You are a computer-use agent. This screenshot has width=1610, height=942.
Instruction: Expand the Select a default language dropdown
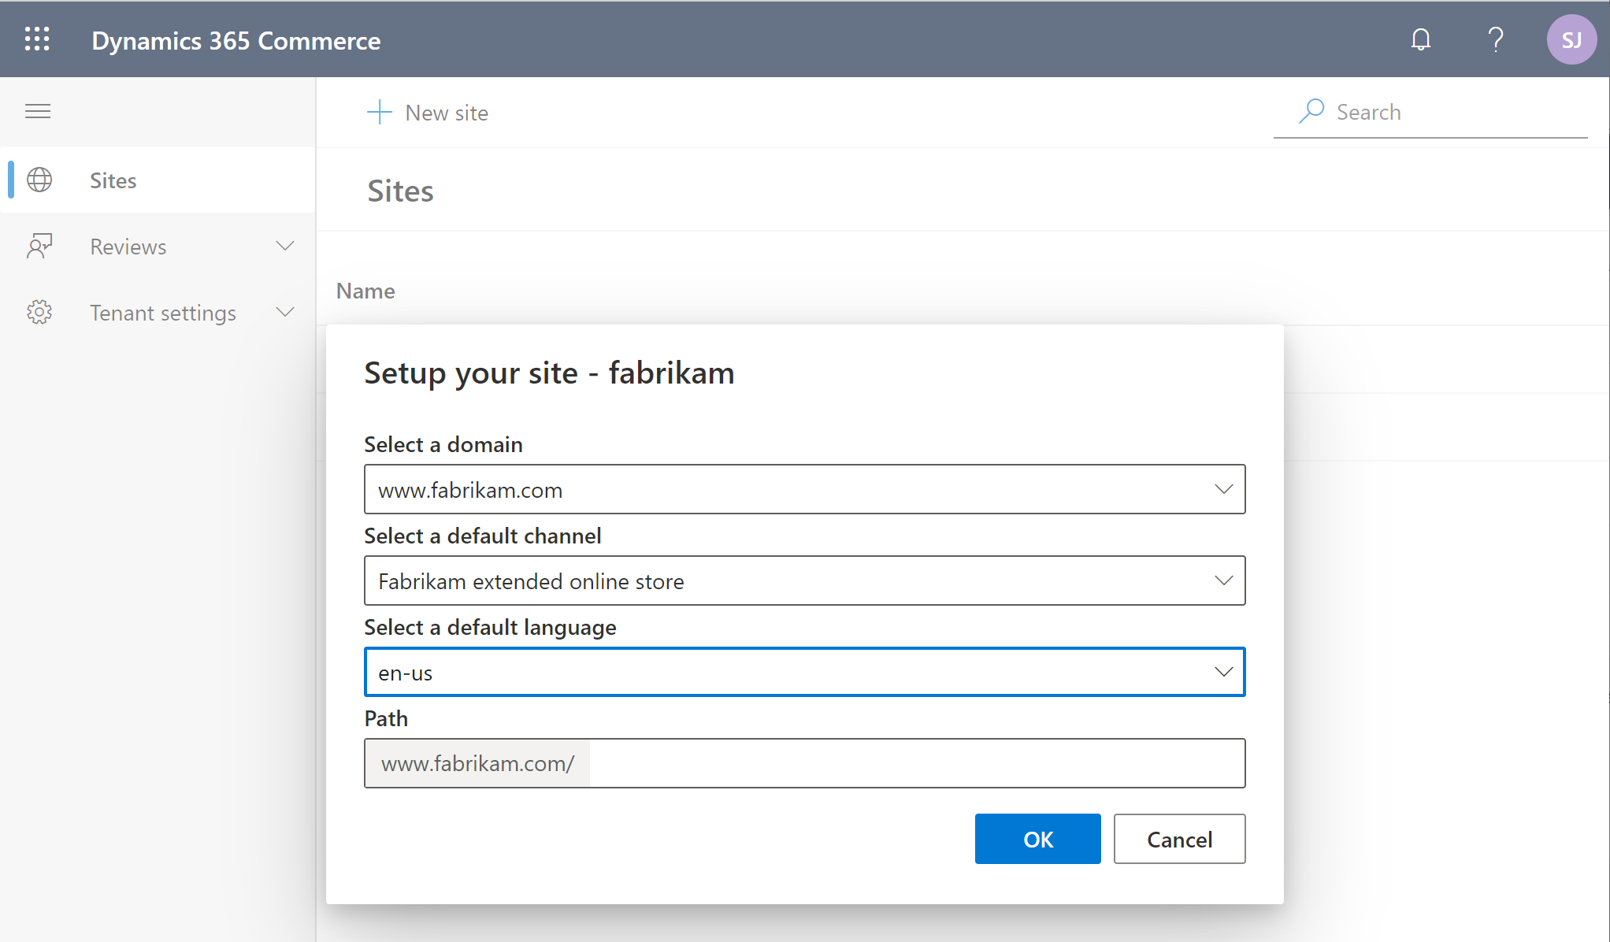click(x=1222, y=673)
